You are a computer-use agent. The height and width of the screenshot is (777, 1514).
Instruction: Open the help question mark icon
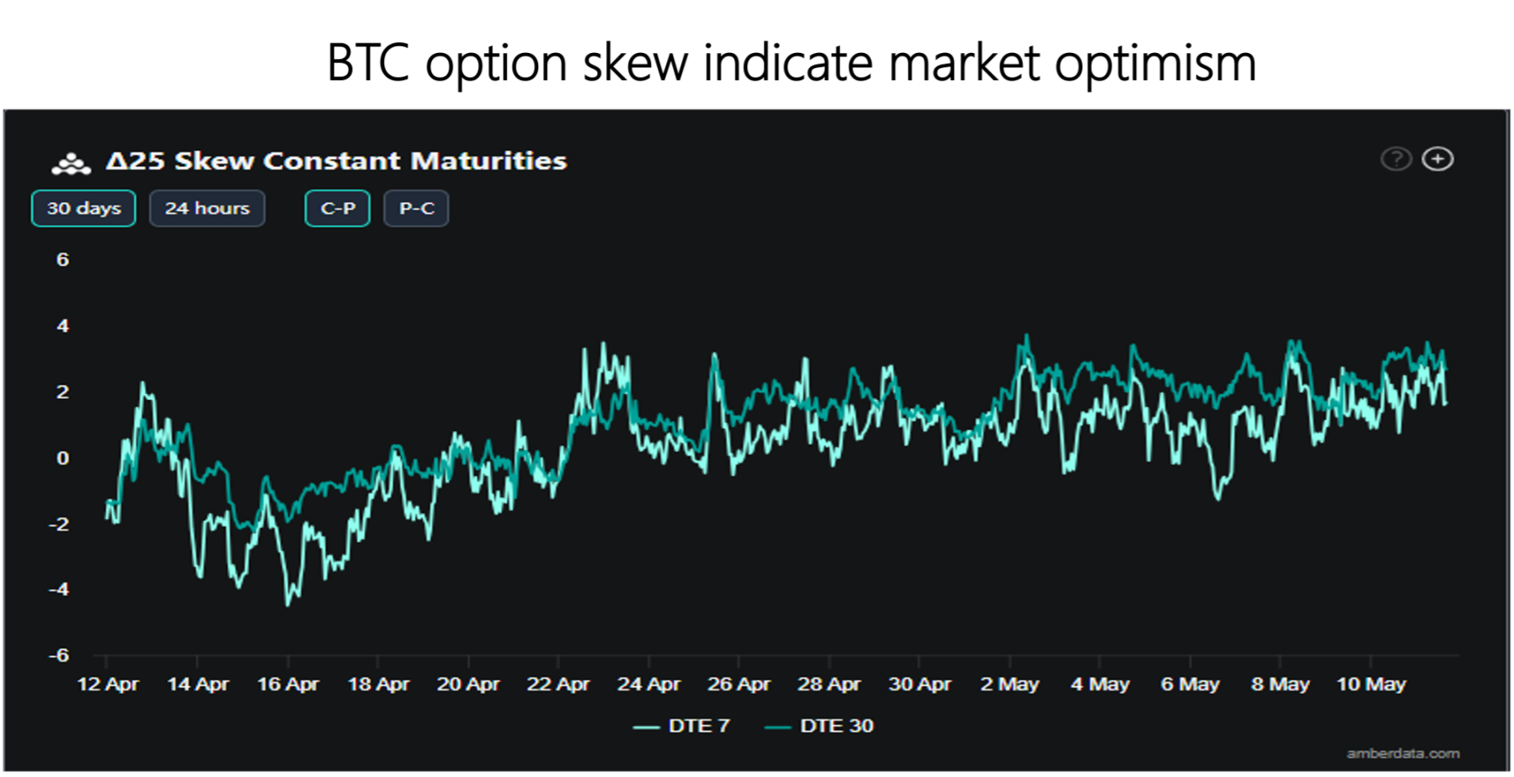point(1395,159)
